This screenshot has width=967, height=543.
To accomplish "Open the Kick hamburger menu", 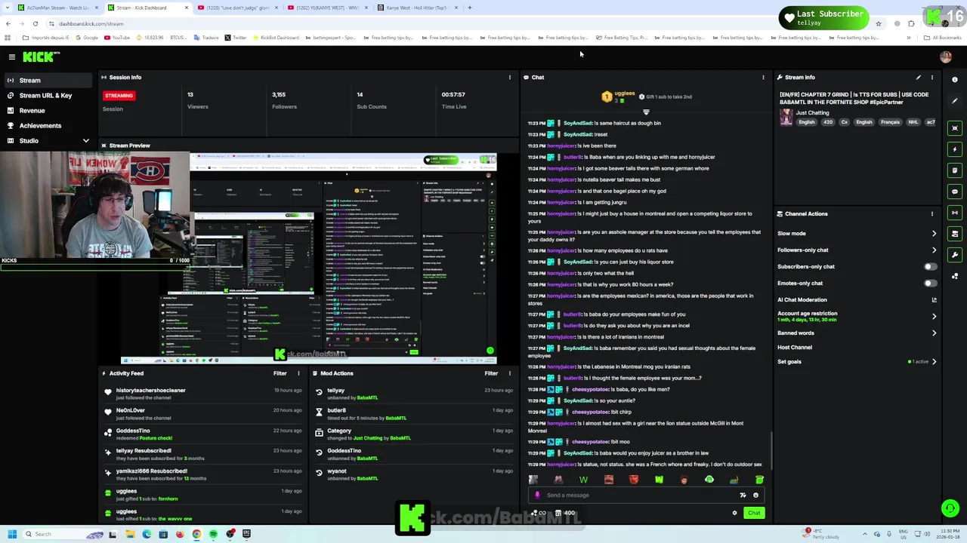I will click(11, 57).
